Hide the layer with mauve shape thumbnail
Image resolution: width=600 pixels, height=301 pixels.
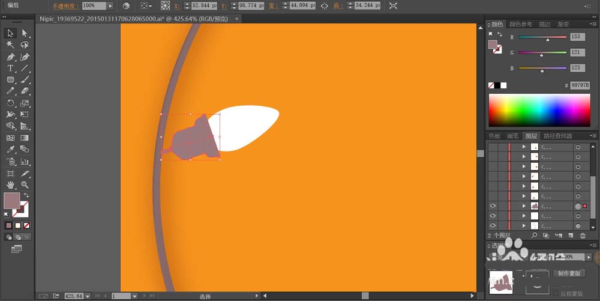(x=493, y=206)
